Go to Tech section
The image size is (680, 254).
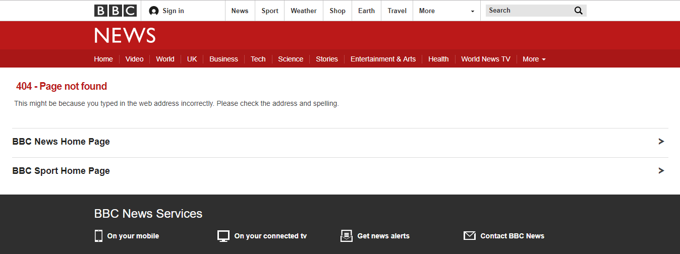258,59
